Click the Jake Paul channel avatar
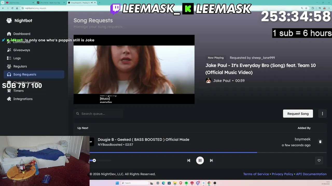Screen dimensions: 332x186 click(x=208, y=81)
